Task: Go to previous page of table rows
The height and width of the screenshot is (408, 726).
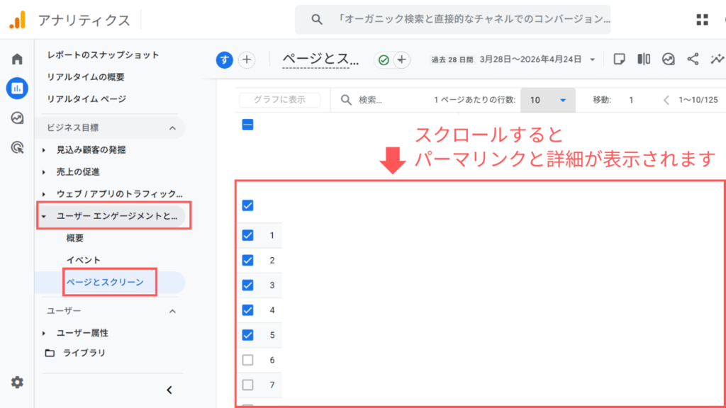Action: (666, 100)
